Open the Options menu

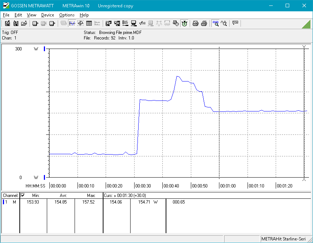(67, 15)
